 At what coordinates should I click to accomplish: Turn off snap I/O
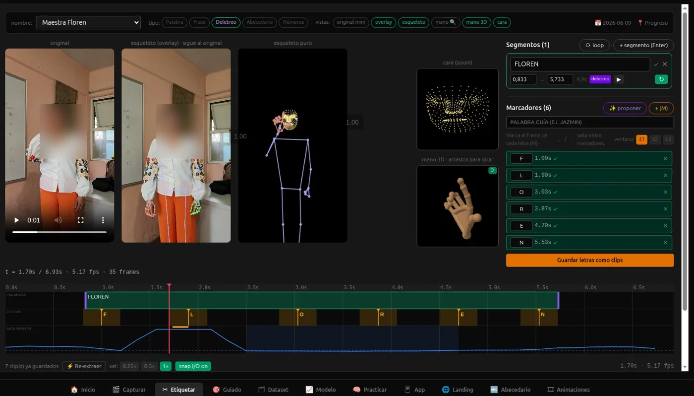193,366
